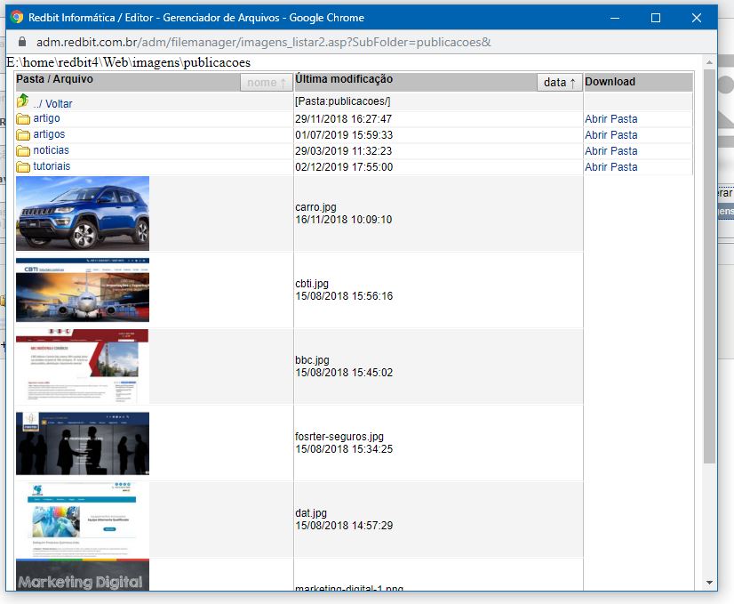Viewport: 734px width, 604px height.
Task: Click the Última modificação column header
Action: (x=344, y=78)
